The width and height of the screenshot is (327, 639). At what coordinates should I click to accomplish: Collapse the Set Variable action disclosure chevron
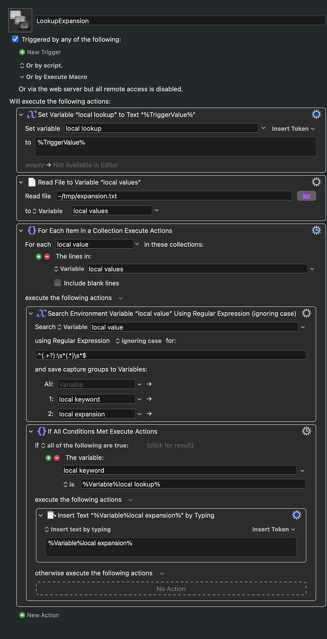21,114
